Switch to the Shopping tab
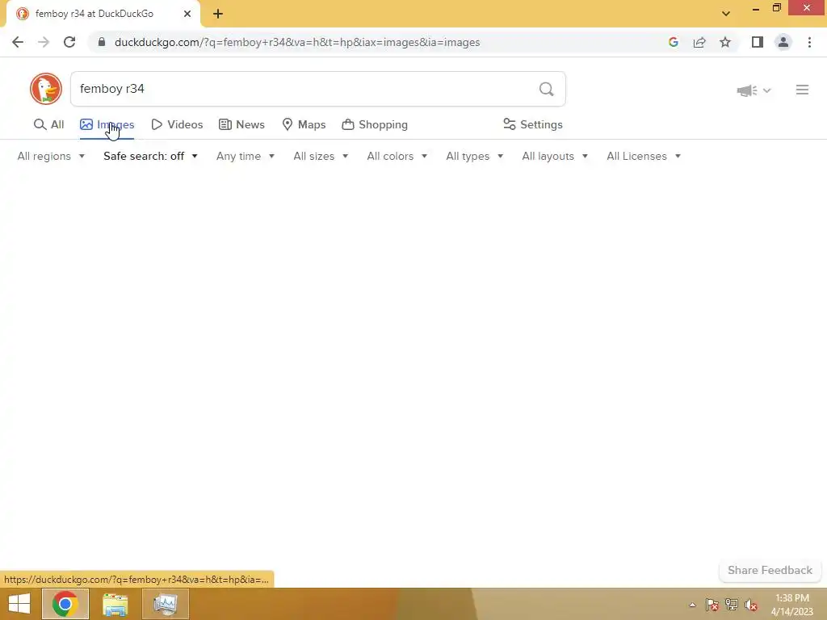This screenshot has height=620, width=827. tap(375, 125)
